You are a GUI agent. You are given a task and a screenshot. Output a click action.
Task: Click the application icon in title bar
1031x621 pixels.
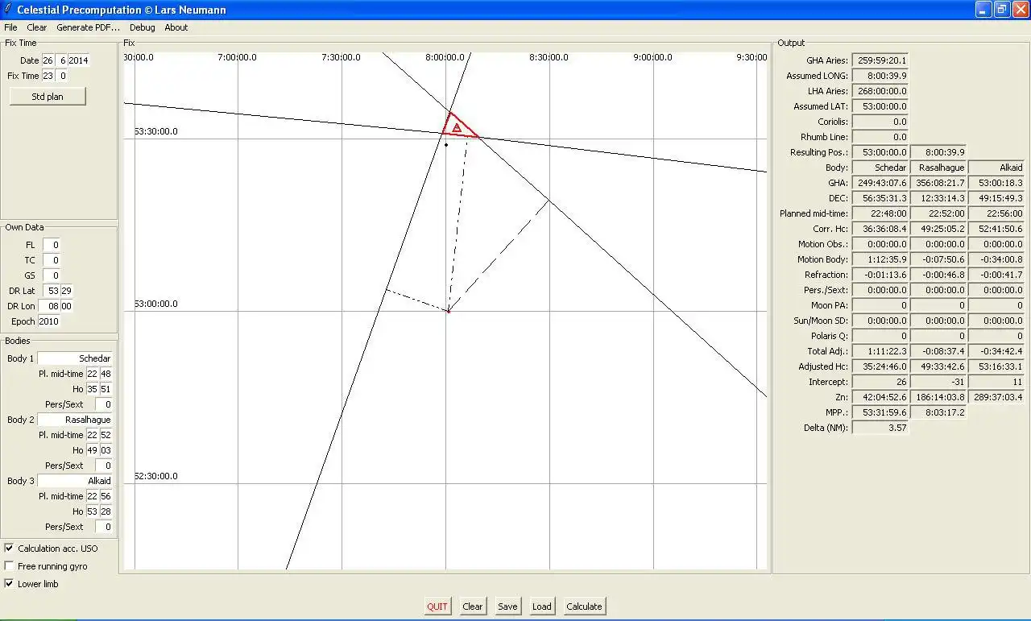point(8,10)
